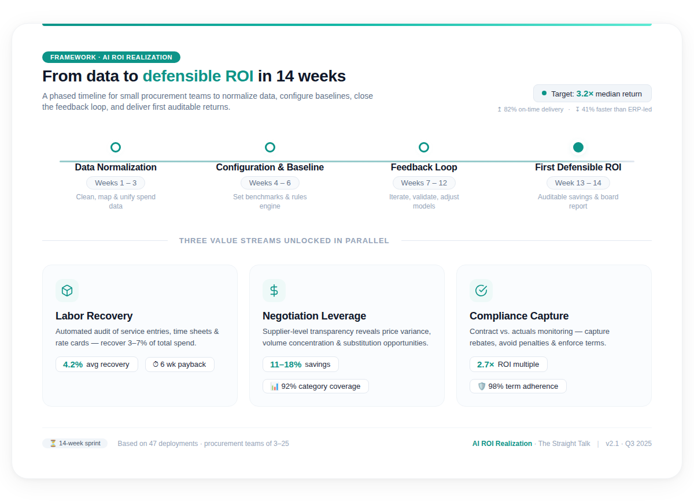Click the 92% category coverage chip

click(316, 386)
